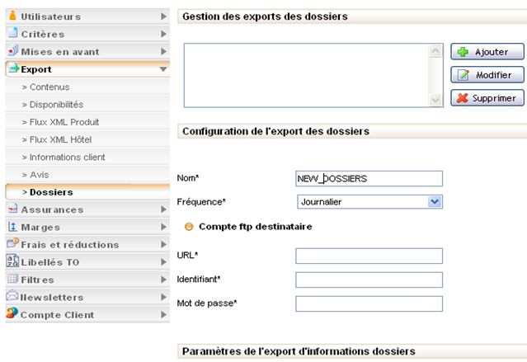Click the Mot de passe field

[369, 303]
